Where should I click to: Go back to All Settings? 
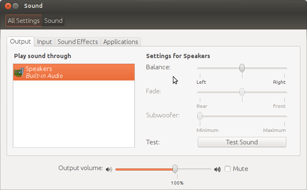(x=24, y=20)
